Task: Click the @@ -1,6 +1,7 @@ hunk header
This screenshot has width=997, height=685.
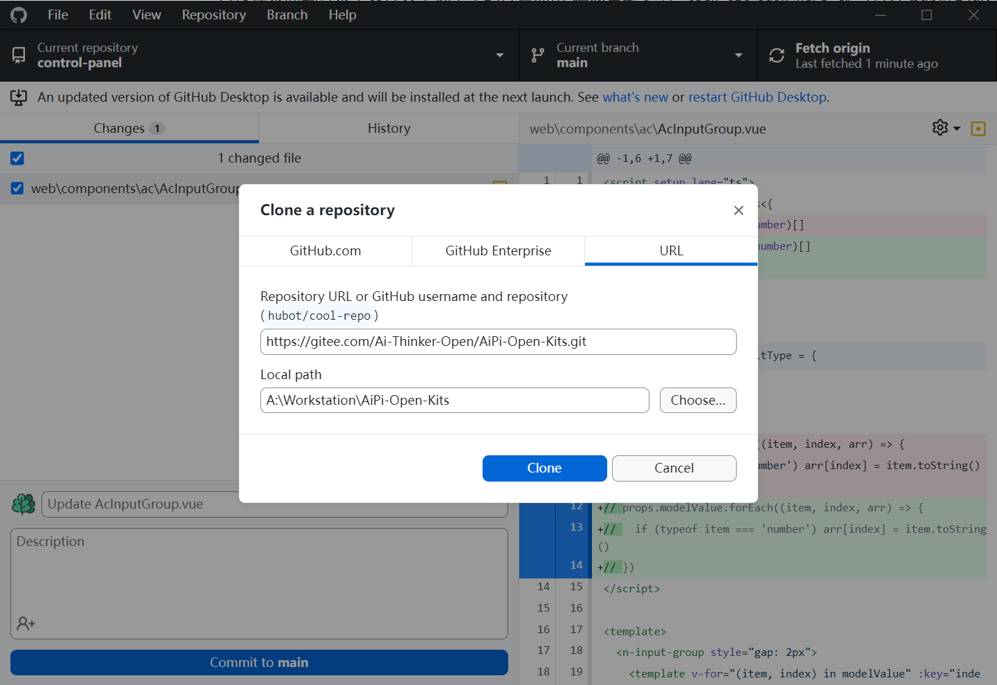Action: [645, 158]
